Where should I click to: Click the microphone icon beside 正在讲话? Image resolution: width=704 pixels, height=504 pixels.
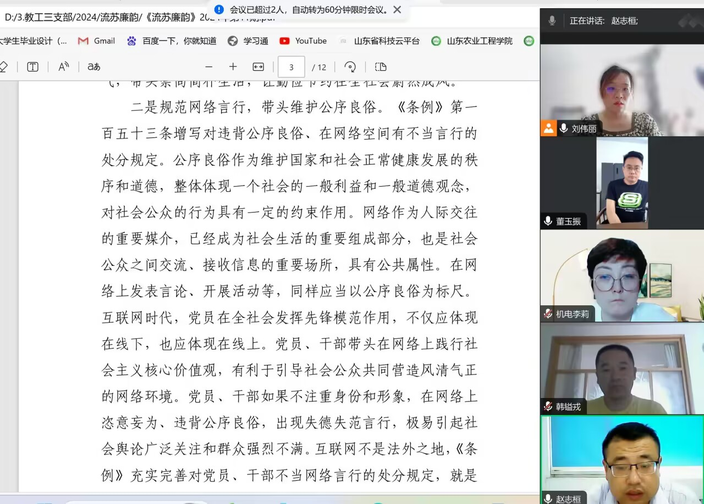point(552,21)
